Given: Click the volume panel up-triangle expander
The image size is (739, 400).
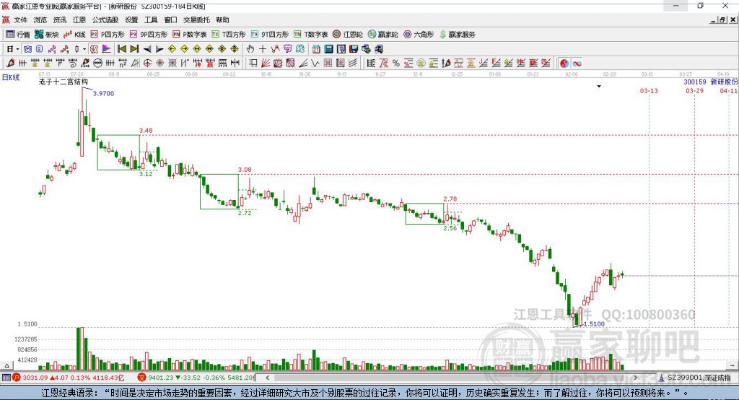Looking at the screenshot, I should click(6, 365).
